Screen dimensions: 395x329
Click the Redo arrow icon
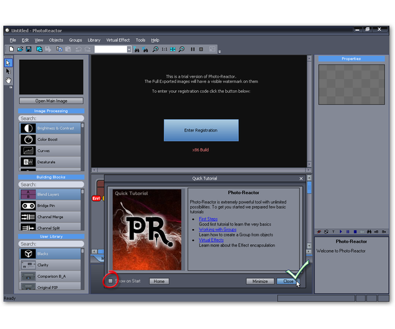pyautogui.click(x=88, y=49)
